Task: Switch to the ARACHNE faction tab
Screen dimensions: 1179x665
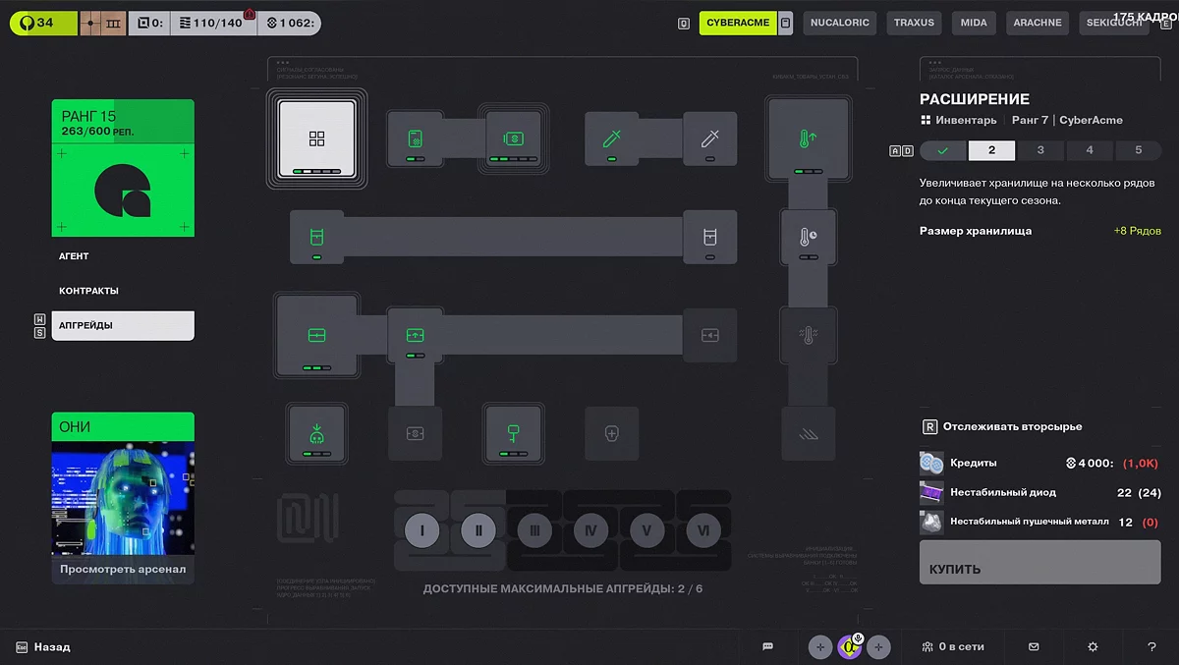Action: tap(1038, 23)
